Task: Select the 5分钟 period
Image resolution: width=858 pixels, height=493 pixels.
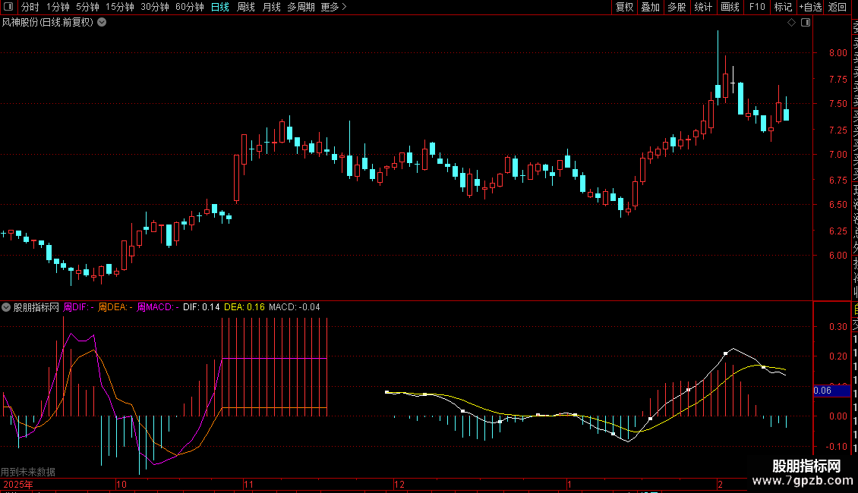Action: [x=87, y=7]
